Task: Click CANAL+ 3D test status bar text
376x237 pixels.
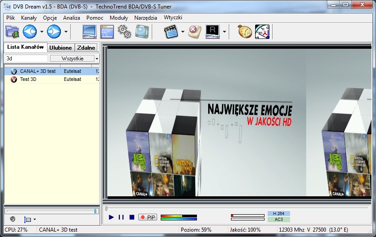Action: (x=58, y=229)
